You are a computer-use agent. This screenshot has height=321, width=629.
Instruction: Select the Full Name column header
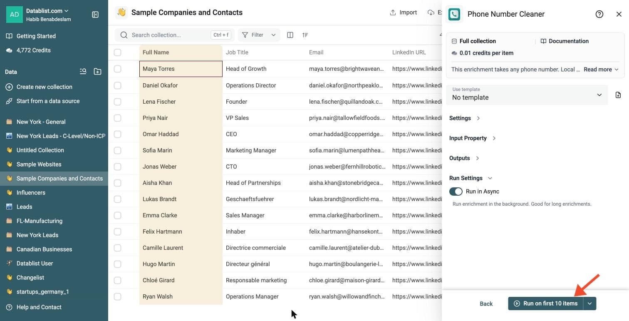pos(181,52)
